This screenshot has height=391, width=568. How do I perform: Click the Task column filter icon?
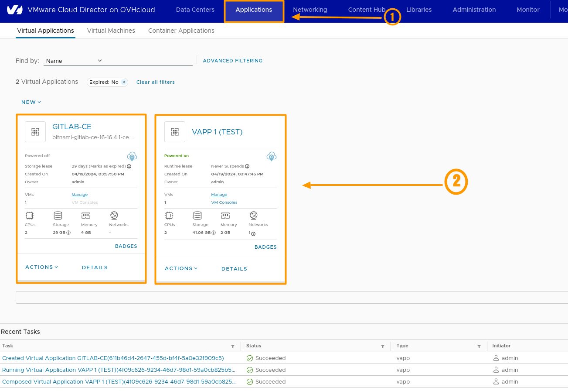(233, 346)
